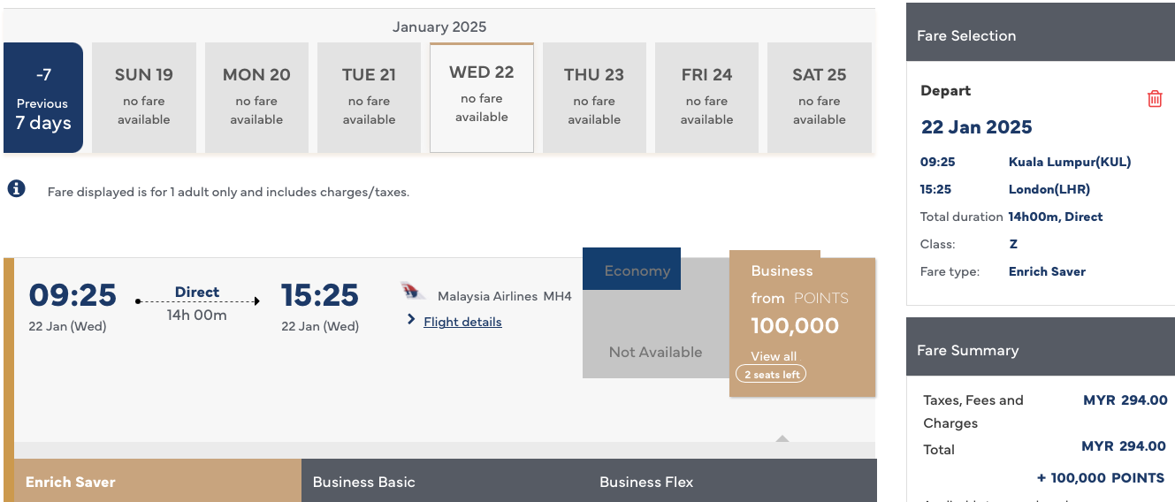This screenshot has width=1175, height=502.
Task: Go to Previous 7 days
Action: [43, 97]
